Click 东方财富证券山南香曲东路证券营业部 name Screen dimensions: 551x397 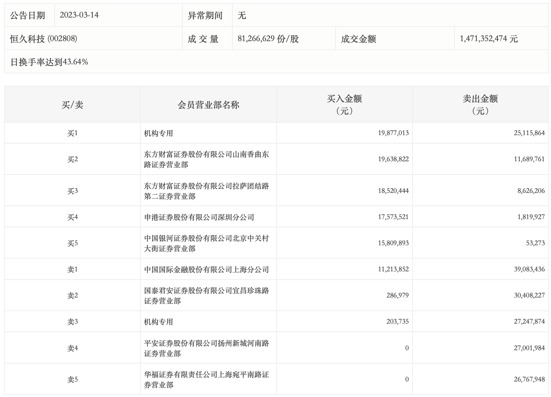tap(207, 159)
